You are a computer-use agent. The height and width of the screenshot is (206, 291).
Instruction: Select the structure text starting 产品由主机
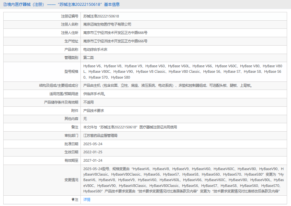(168, 85)
